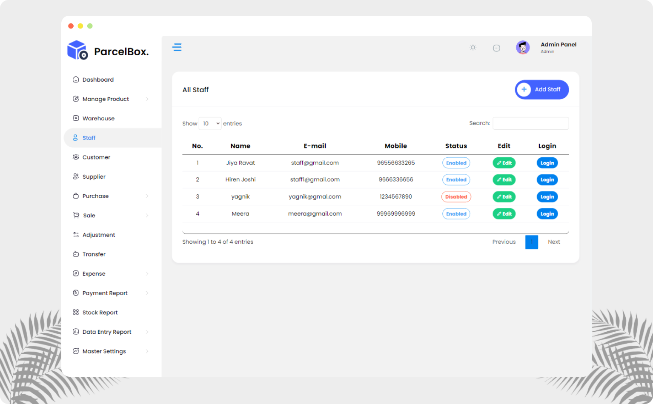Select the Warehouse sidebar icon
This screenshot has width=653, height=404.
click(76, 118)
